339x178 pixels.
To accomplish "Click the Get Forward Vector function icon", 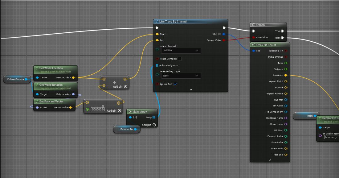I will point(37,101).
